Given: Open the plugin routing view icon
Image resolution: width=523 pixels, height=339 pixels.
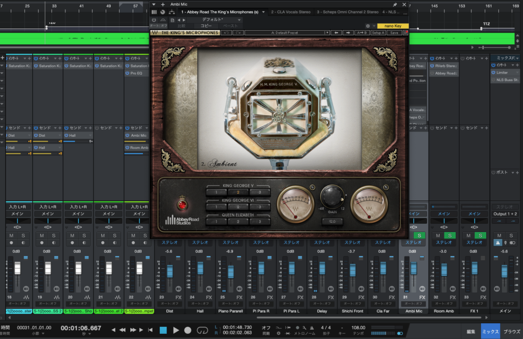Looking at the screenshot, I should click(x=172, y=12).
